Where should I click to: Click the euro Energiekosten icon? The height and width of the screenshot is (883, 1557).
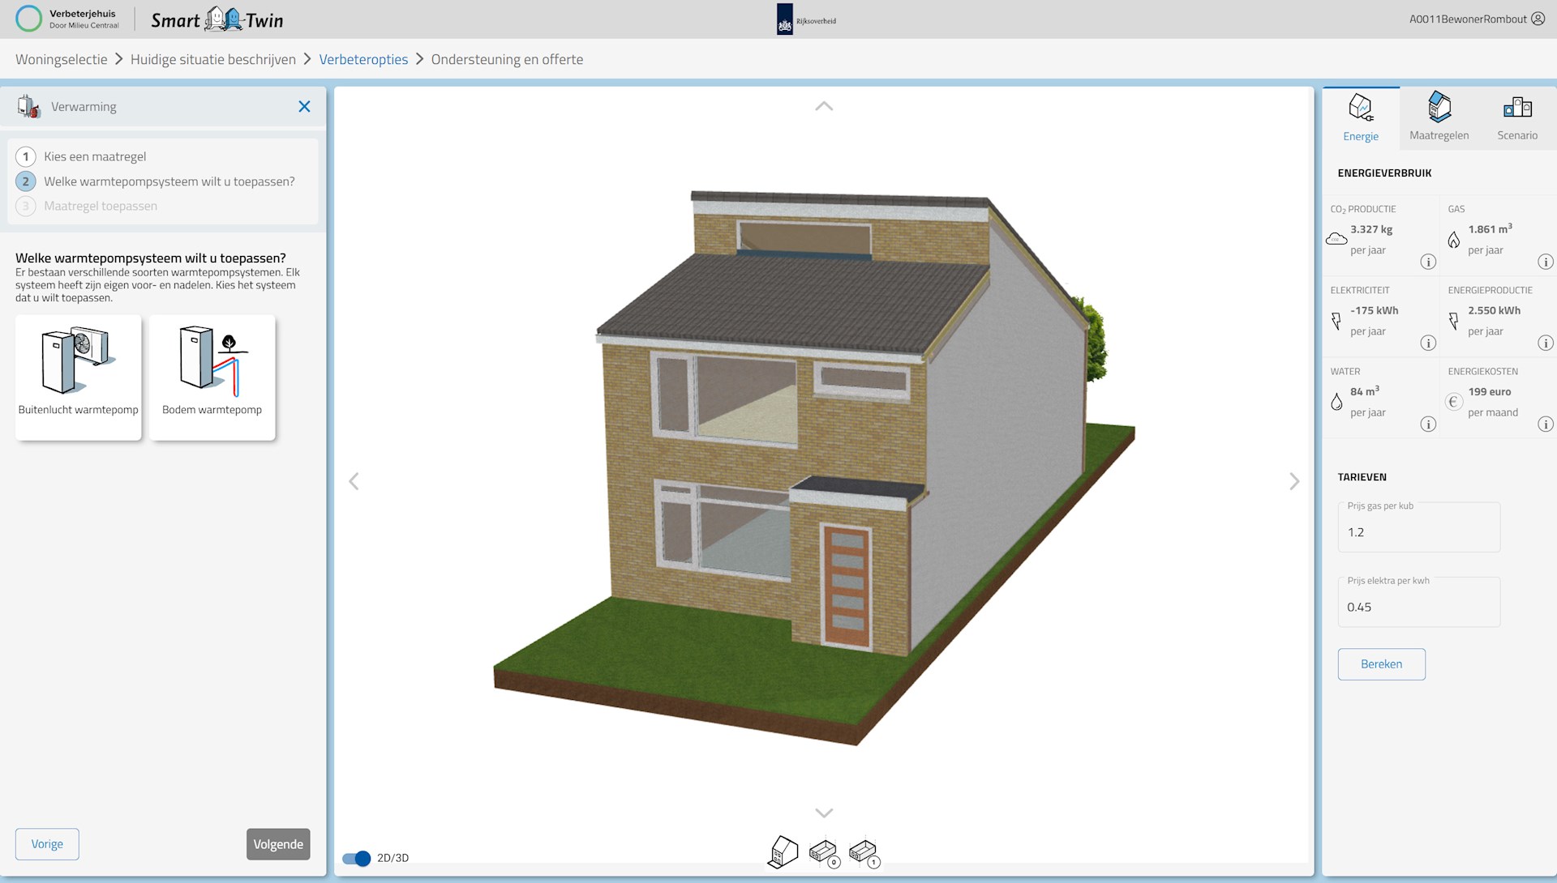(1453, 402)
